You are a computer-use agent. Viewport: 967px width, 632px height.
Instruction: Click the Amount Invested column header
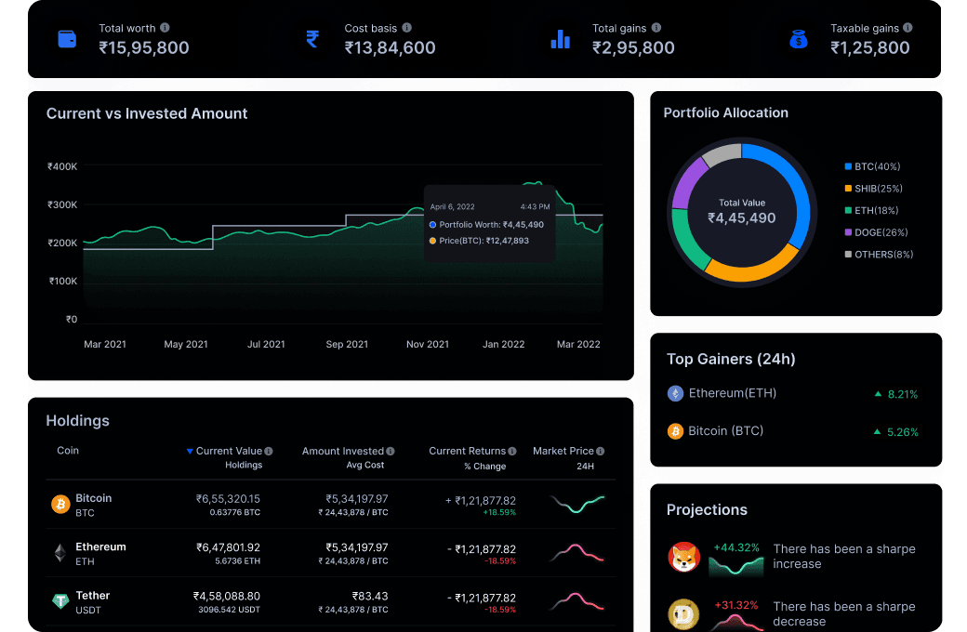pyautogui.click(x=342, y=451)
